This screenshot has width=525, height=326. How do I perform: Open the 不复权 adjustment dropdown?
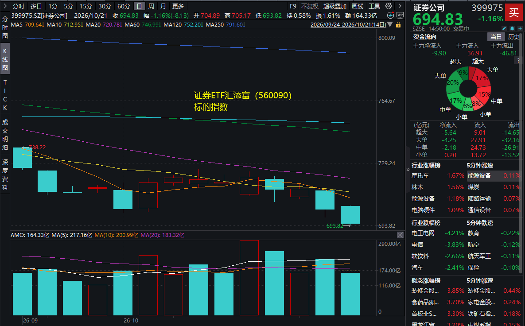coord(310,6)
